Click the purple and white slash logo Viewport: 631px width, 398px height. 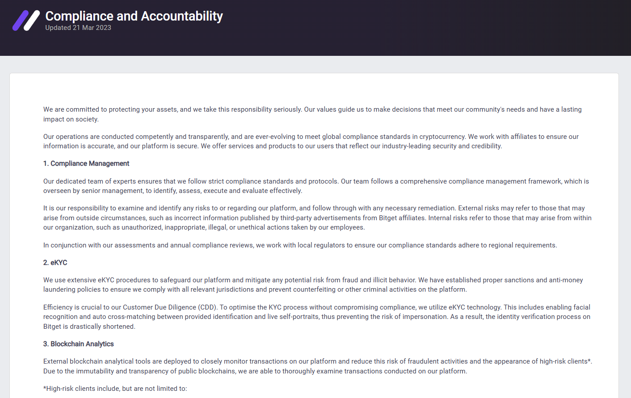pos(26,21)
